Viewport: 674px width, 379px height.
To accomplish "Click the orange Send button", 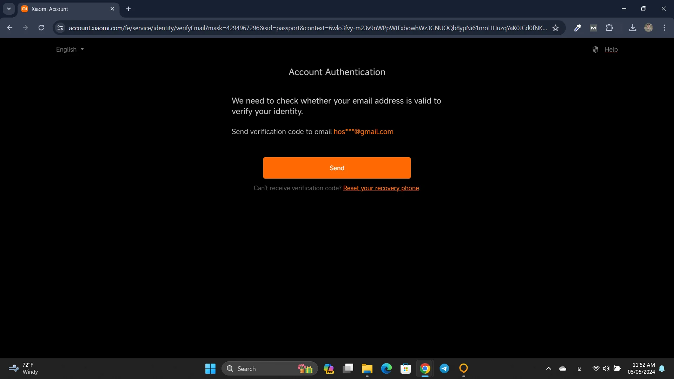I will tap(337, 168).
